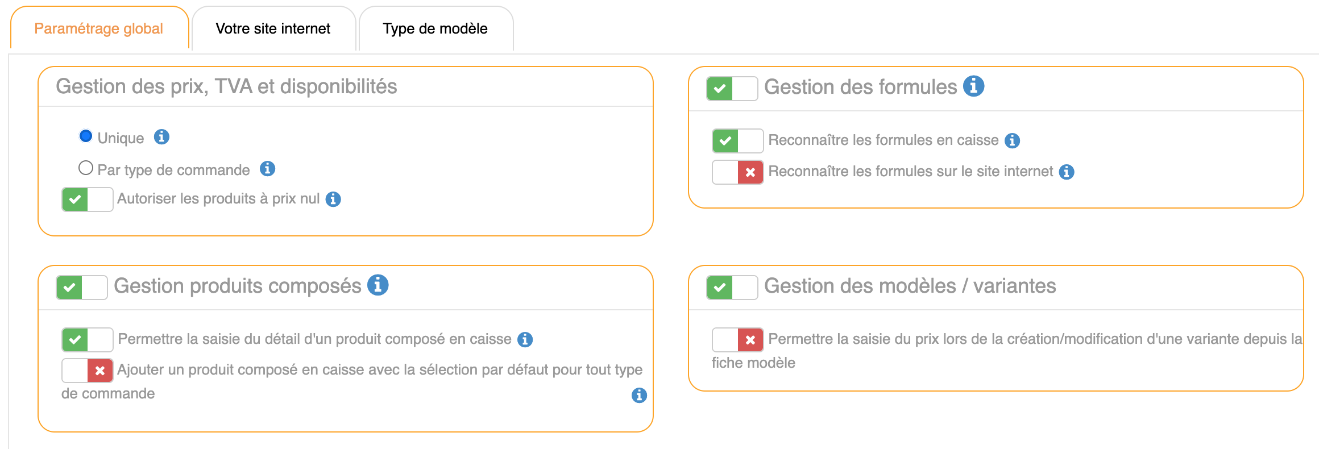Show info for saisie du détail en caisse
The width and height of the screenshot is (1319, 449).
pyautogui.click(x=525, y=339)
